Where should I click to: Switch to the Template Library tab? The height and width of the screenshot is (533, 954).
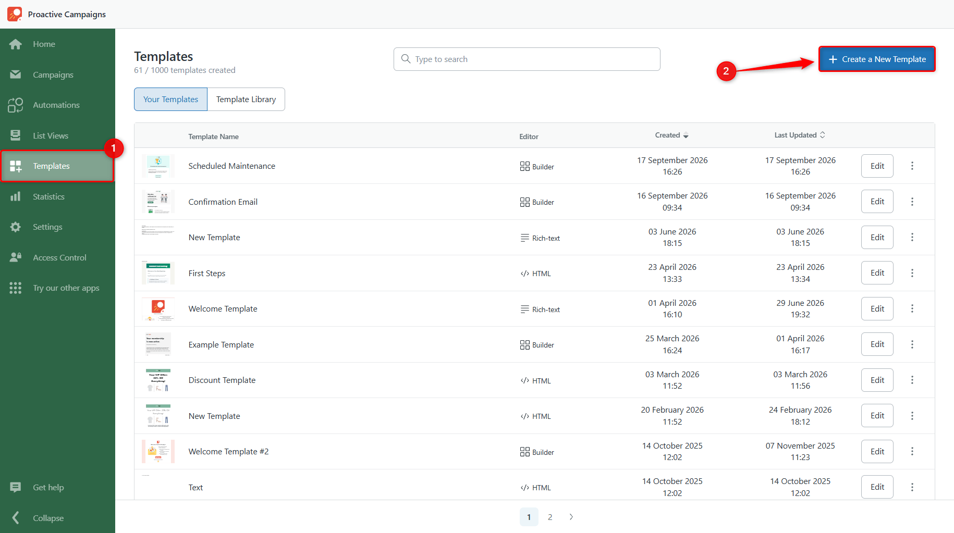(x=246, y=100)
